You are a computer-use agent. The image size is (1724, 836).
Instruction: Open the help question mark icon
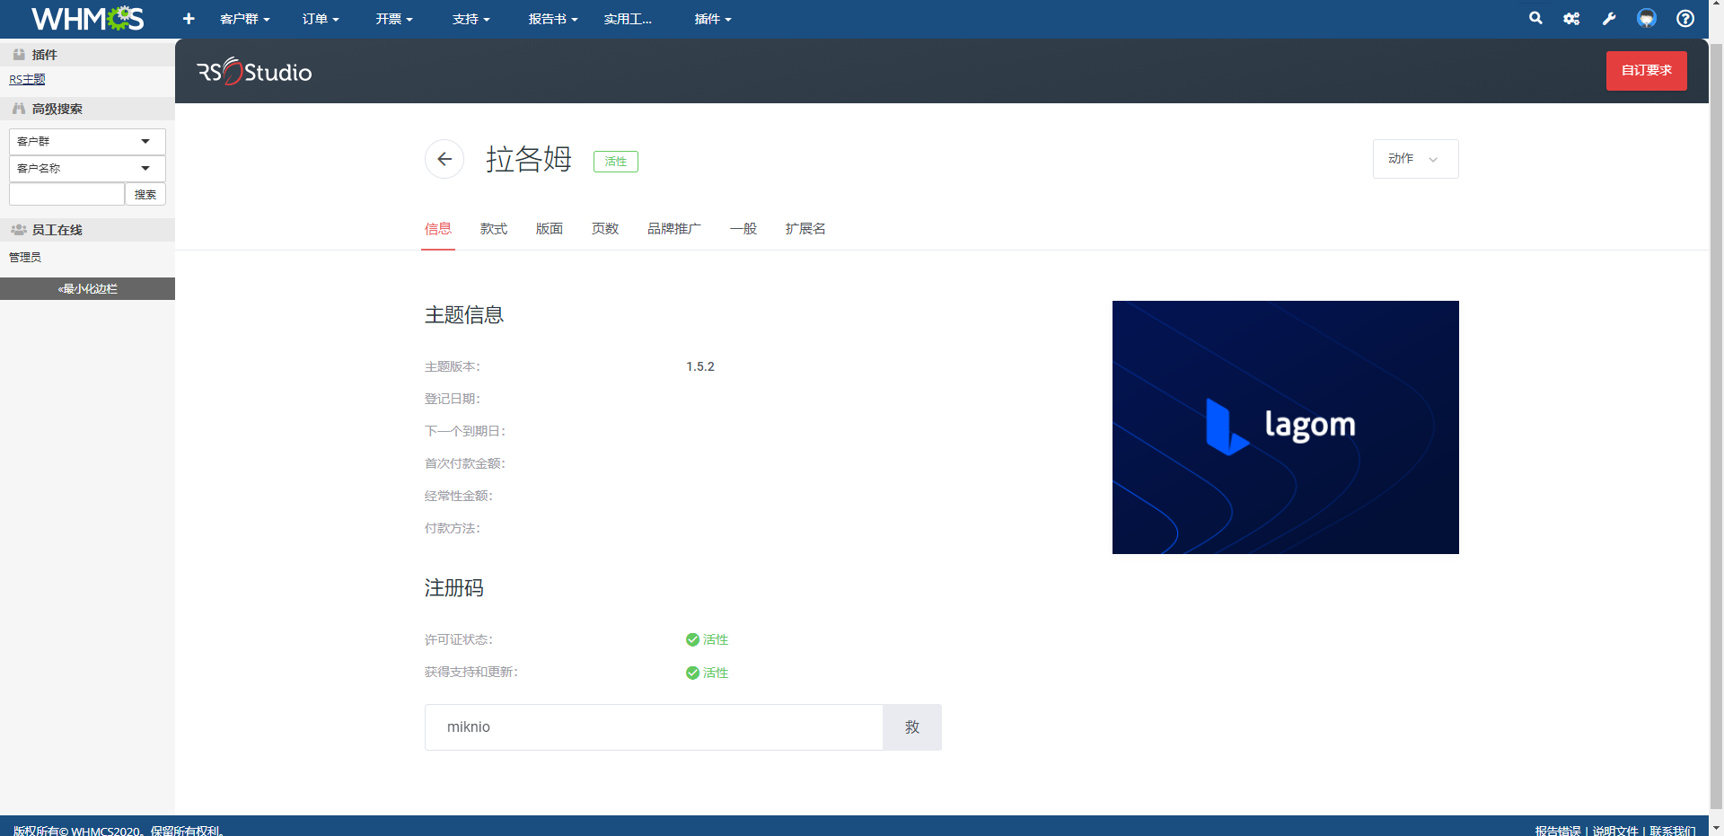(x=1685, y=18)
